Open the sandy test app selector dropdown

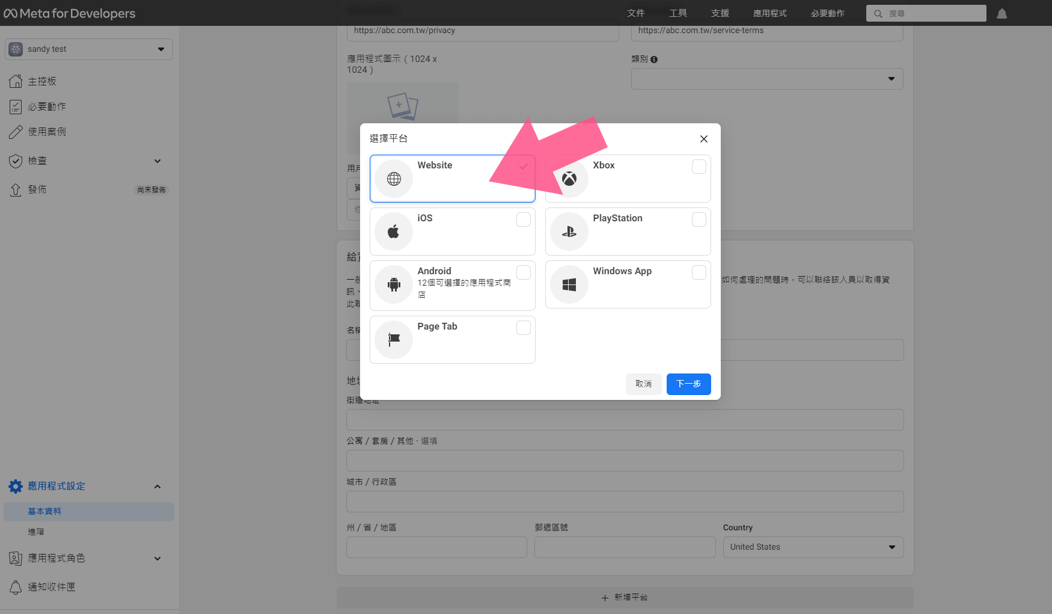89,49
